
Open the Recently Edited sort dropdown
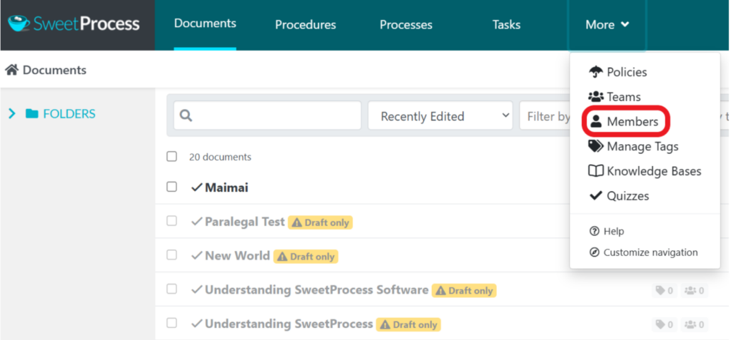(x=440, y=115)
